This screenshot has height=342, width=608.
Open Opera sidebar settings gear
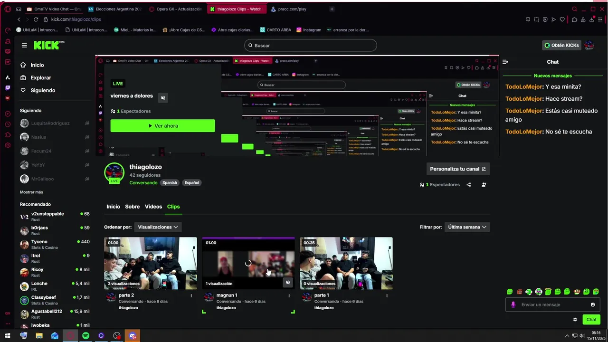[x=8, y=145]
